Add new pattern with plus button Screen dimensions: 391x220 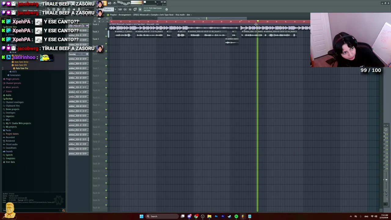(x=115, y=9)
